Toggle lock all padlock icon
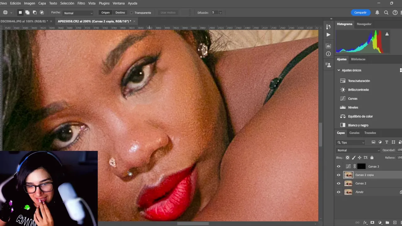Image resolution: width=402 pixels, height=226 pixels. (x=372, y=158)
